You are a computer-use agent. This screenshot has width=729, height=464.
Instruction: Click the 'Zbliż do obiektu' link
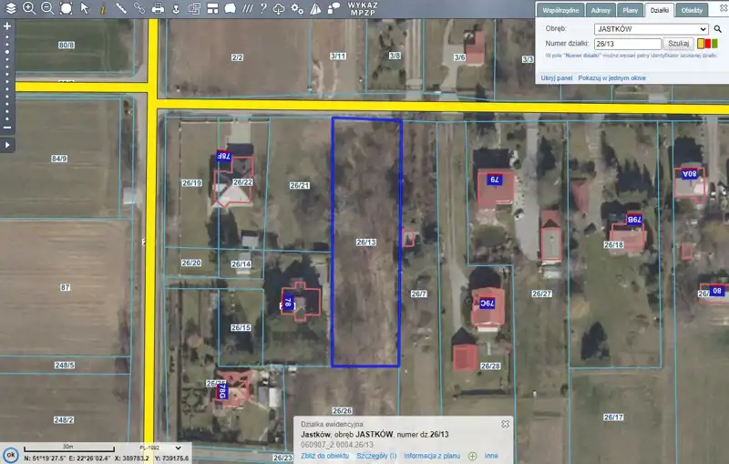click(325, 455)
